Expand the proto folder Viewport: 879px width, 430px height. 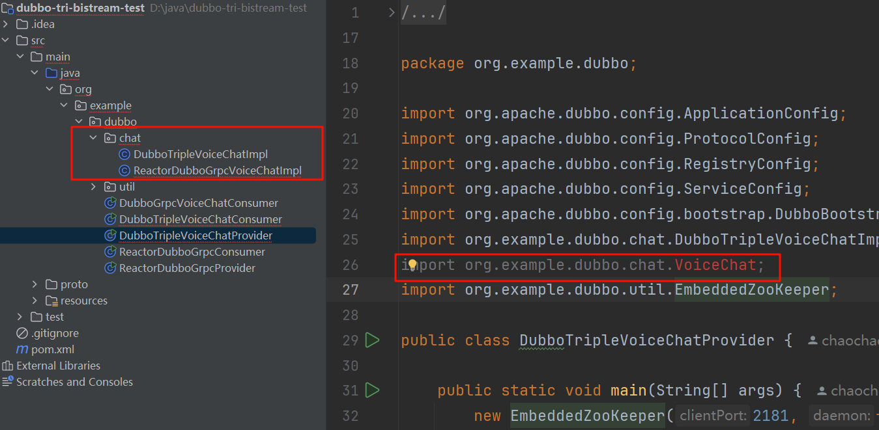pyautogui.click(x=35, y=285)
